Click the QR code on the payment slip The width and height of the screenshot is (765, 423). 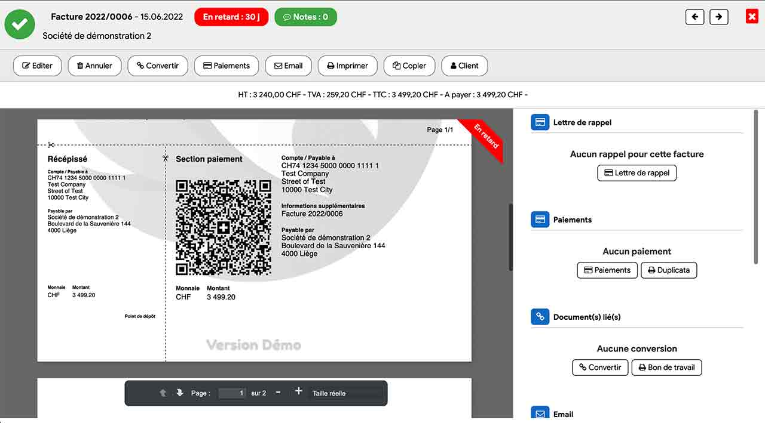tap(224, 228)
